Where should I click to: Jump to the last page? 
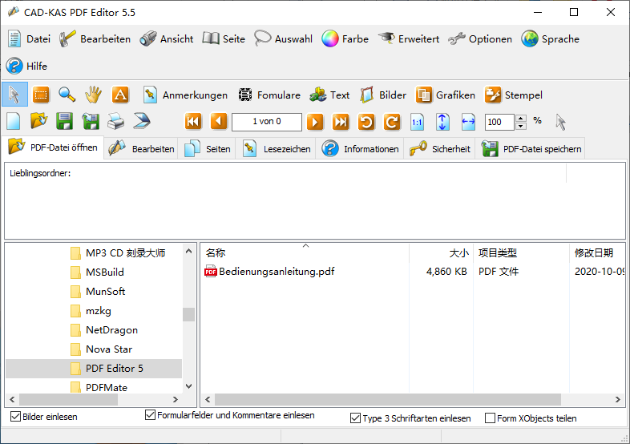tap(341, 122)
